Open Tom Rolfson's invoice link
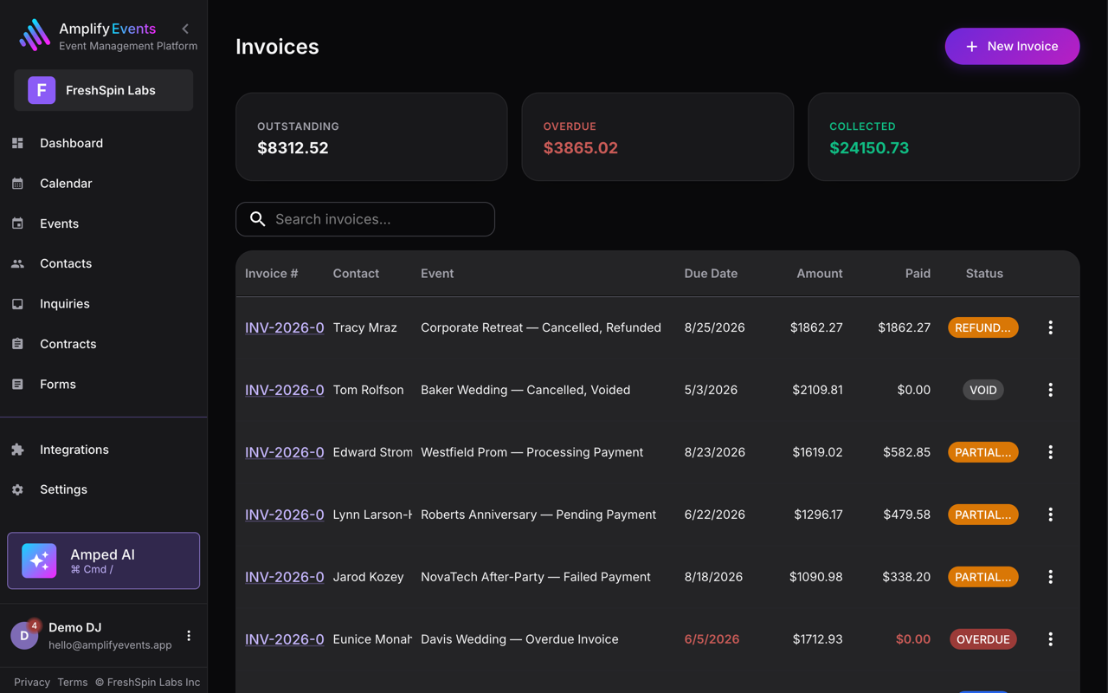 pyautogui.click(x=285, y=390)
